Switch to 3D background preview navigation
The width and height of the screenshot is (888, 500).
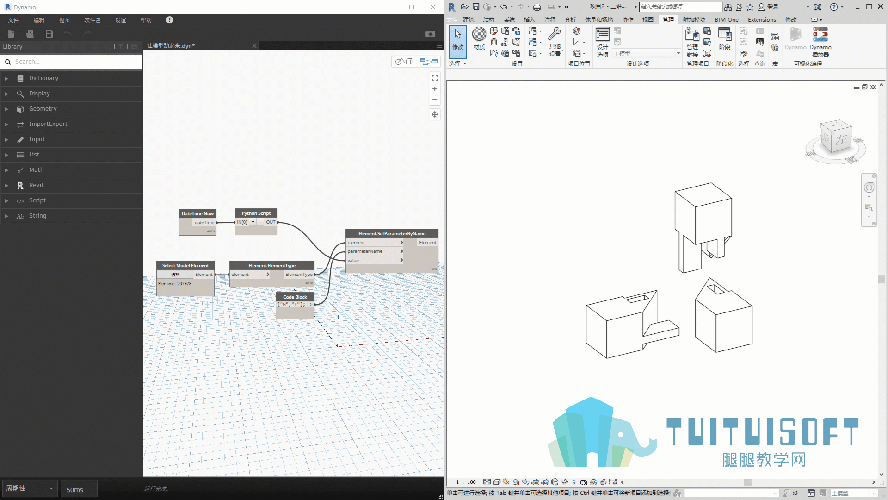click(404, 62)
